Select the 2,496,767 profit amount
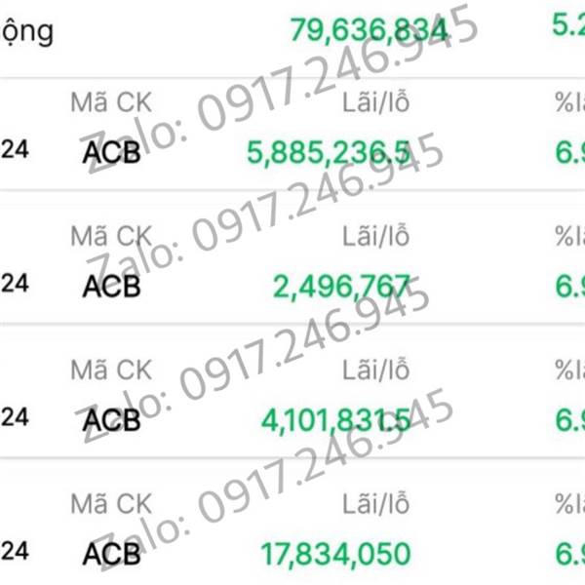 [341, 287]
